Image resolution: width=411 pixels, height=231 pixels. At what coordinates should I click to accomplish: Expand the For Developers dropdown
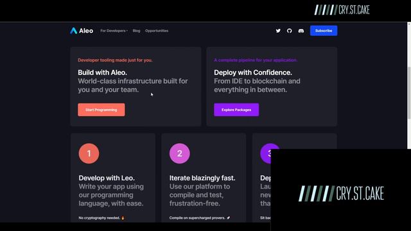pos(114,31)
